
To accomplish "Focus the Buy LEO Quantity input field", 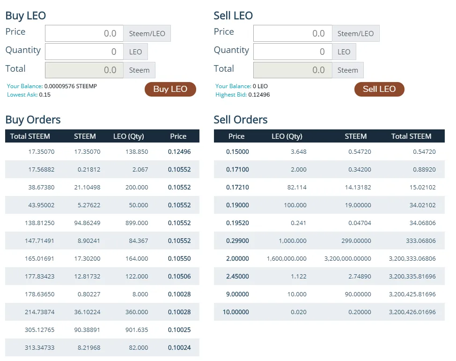I will coord(84,52).
